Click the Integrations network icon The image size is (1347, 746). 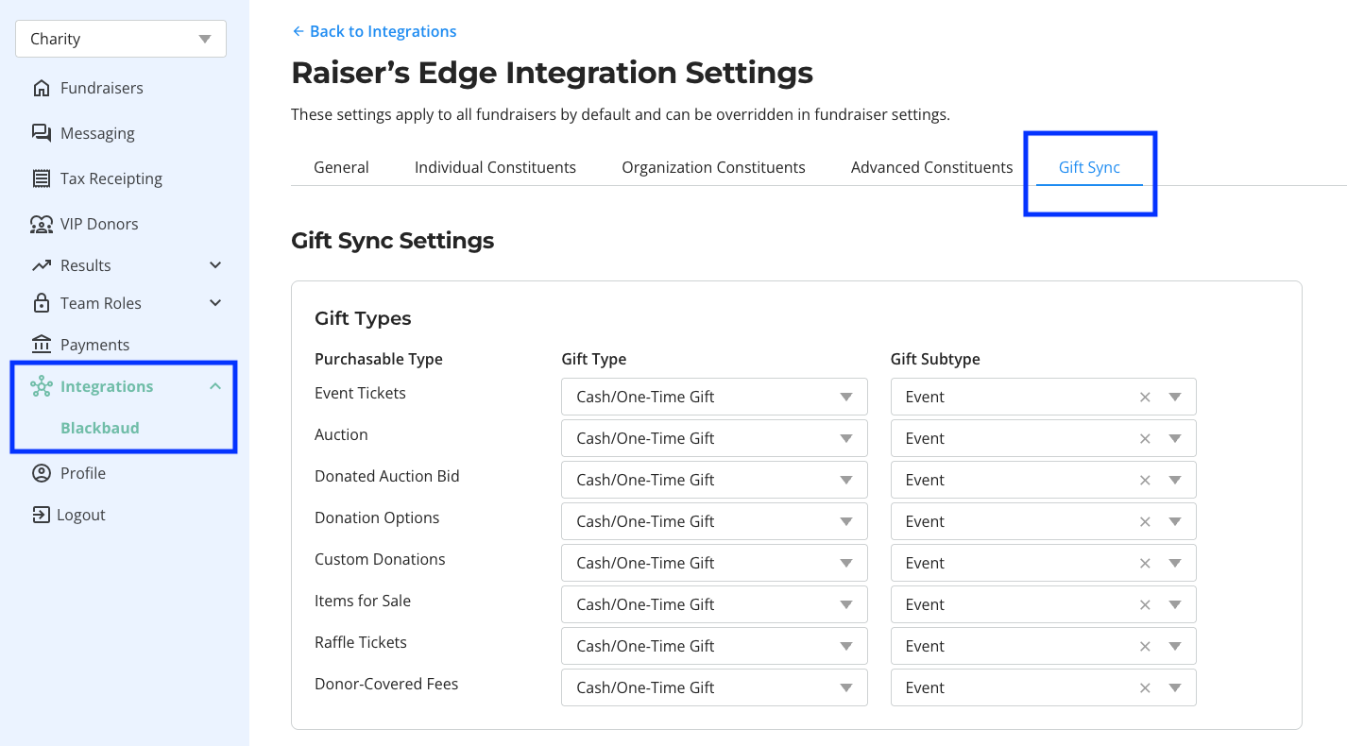pyautogui.click(x=43, y=385)
